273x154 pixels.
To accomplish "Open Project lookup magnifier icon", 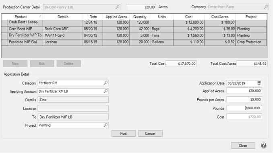I will tap(105, 125).
